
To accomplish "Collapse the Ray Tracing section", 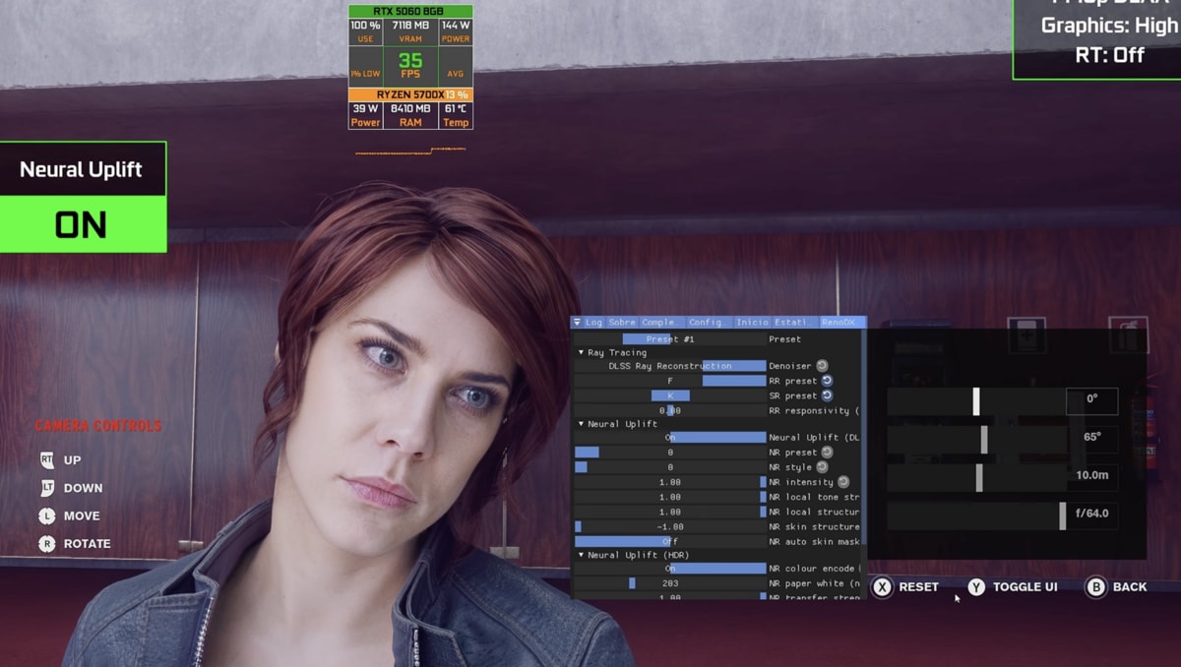I will tap(581, 352).
